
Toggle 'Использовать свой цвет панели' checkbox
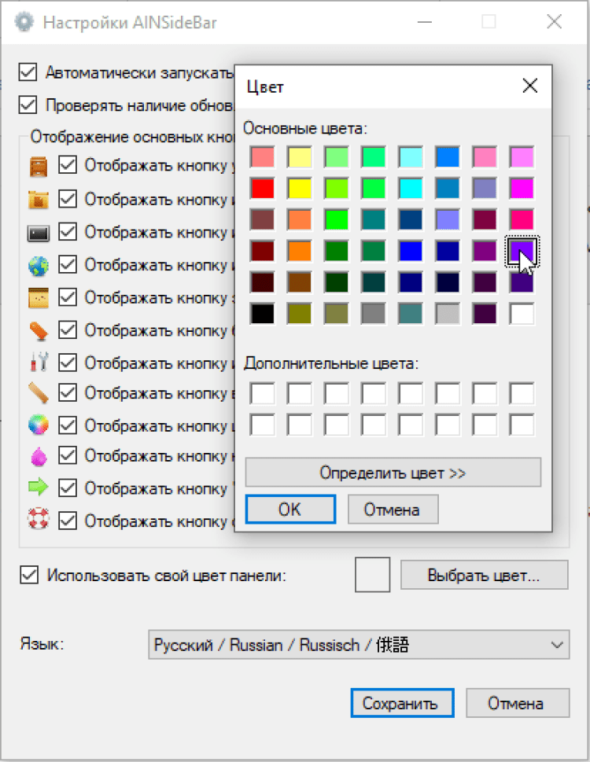[x=29, y=576]
